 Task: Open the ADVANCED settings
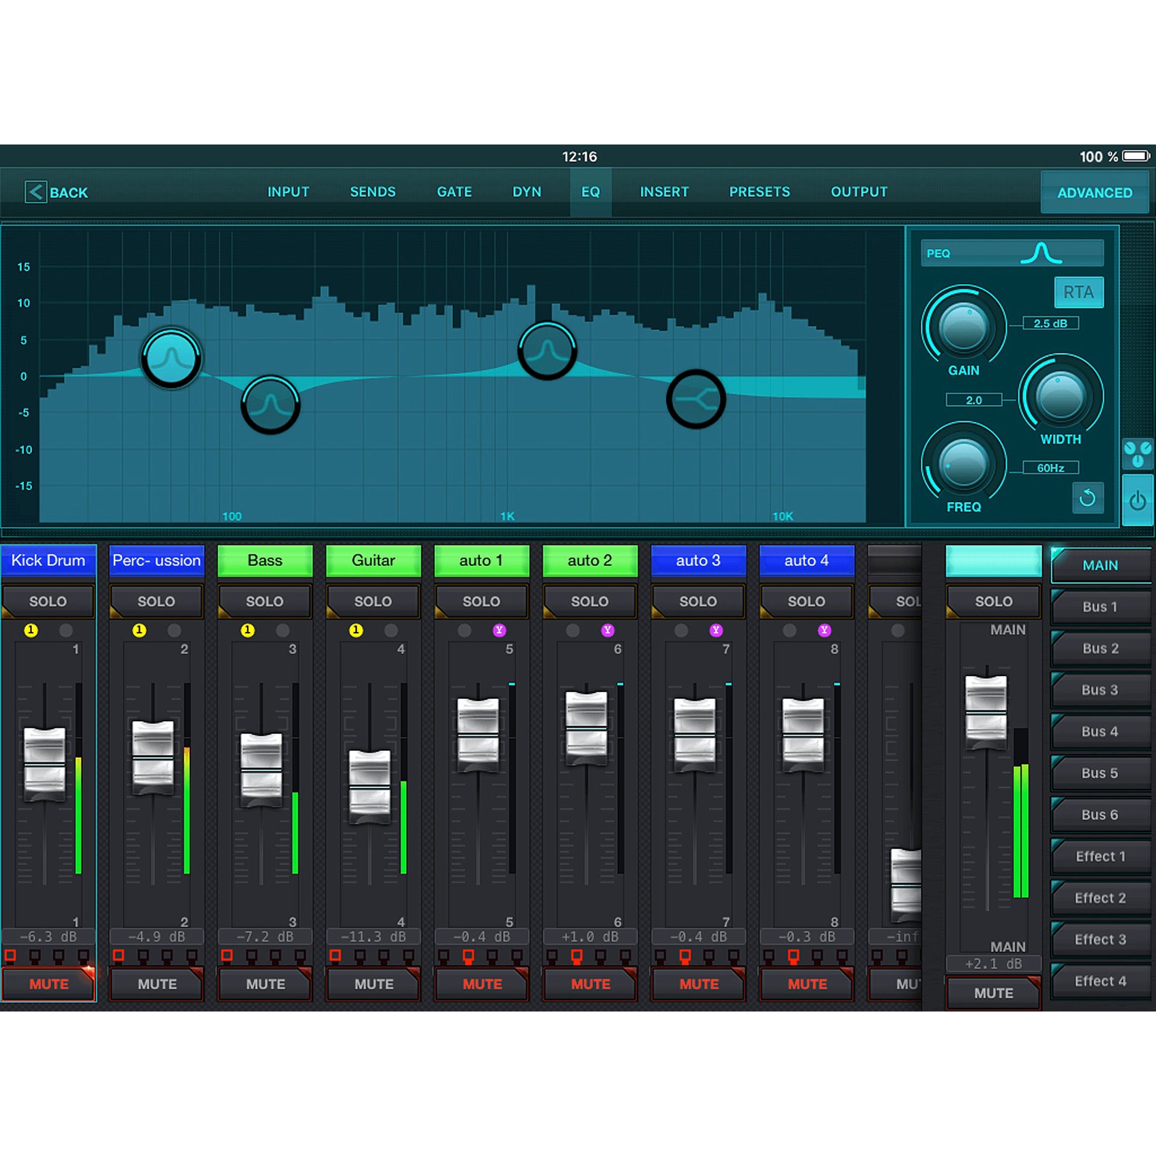point(1095,191)
